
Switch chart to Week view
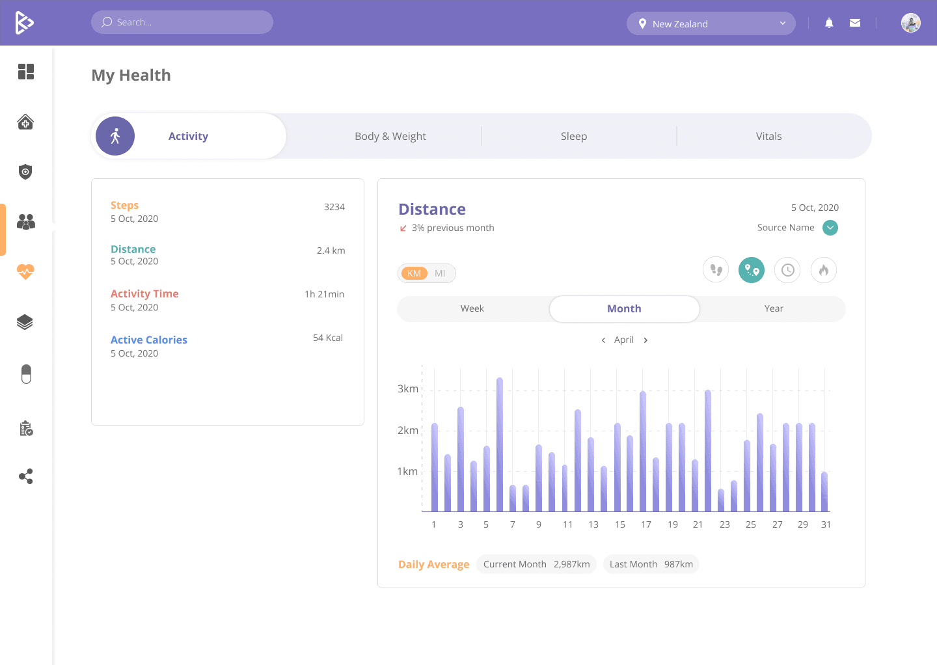pyautogui.click(x=472, y=309)
